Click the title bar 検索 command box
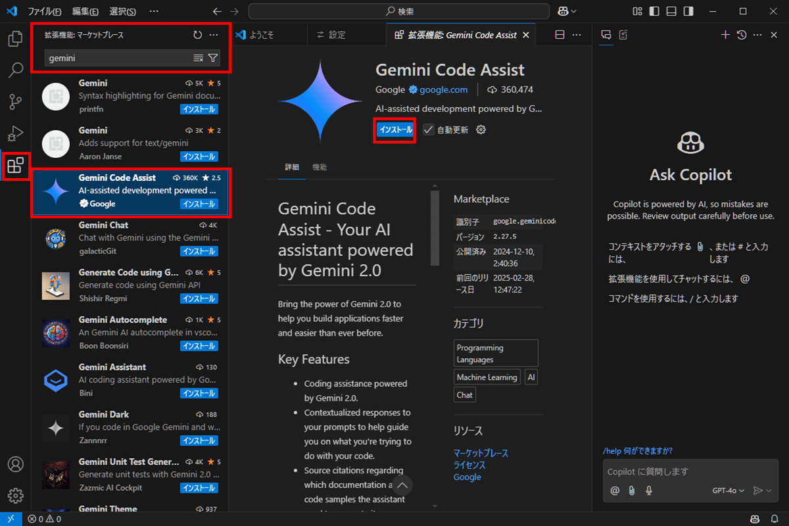The height and width of the screenshot is (526, 789). pos(398,11)
